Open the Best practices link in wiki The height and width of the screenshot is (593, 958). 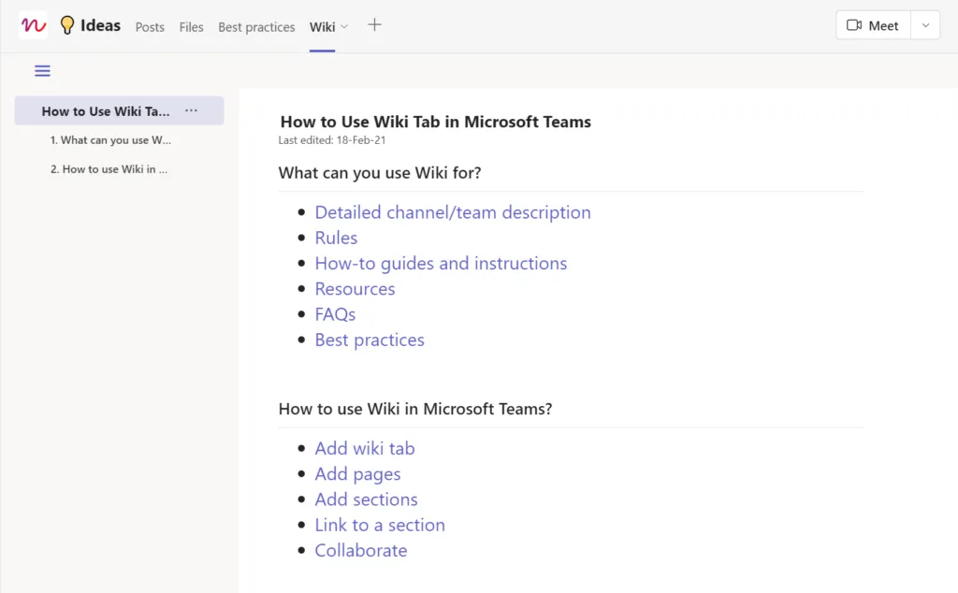click(370, 340)
